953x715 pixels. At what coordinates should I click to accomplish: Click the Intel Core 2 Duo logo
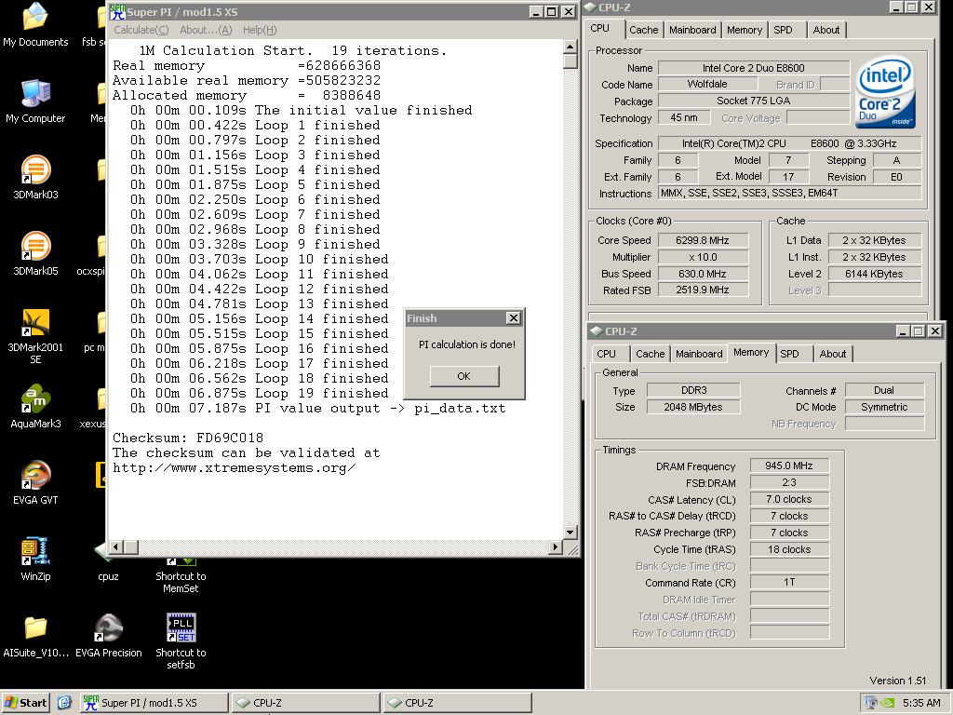click(x=885, y=92)
